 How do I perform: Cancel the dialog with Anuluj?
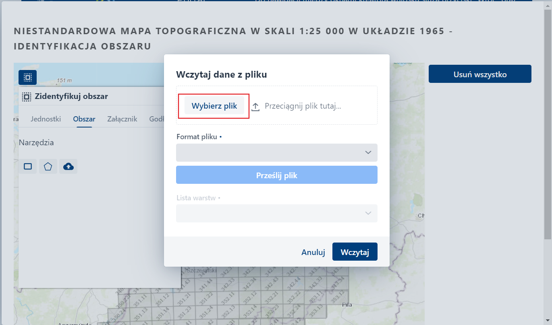(313, 252)
